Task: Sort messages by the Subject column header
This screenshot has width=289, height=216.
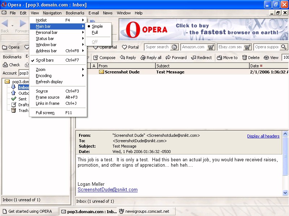Action: coord(202,66)
